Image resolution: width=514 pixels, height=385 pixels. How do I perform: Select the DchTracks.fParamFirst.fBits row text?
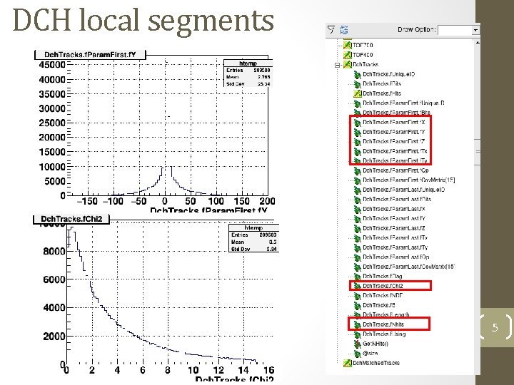396,113
